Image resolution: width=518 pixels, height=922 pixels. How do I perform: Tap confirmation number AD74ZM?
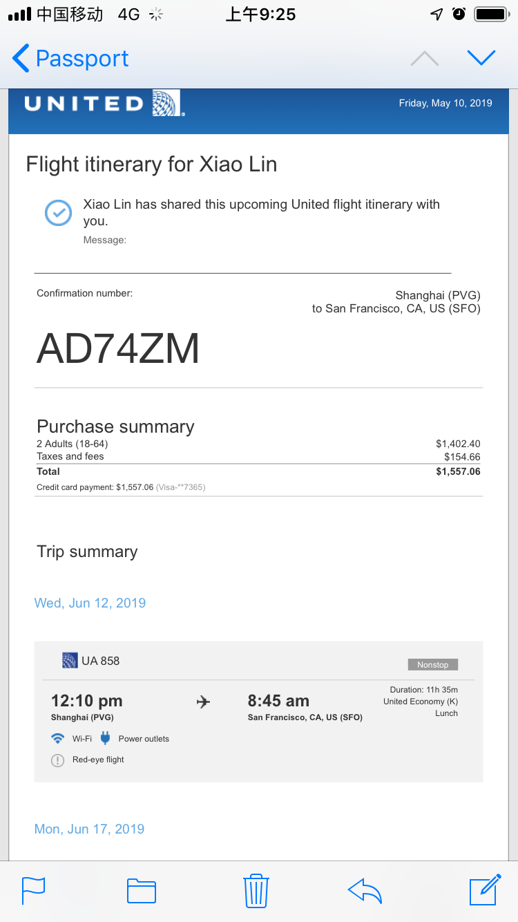click(x=118, y=348)
